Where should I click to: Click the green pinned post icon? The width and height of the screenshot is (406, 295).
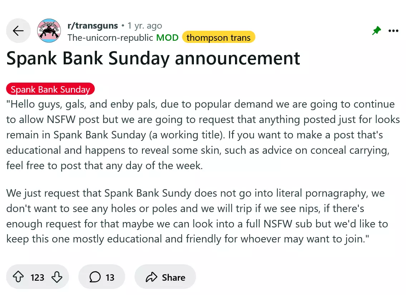pyautogui.click(x=376, y=31)
